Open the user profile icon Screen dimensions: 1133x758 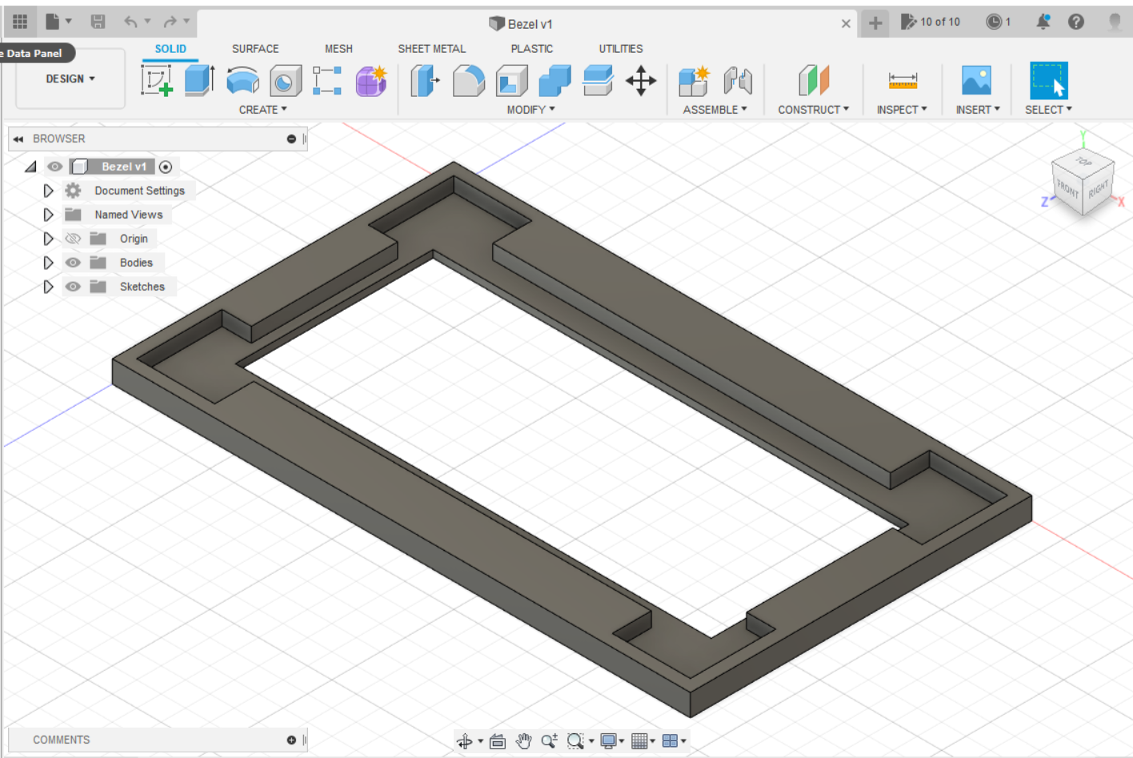click(x=1115, y=22)
